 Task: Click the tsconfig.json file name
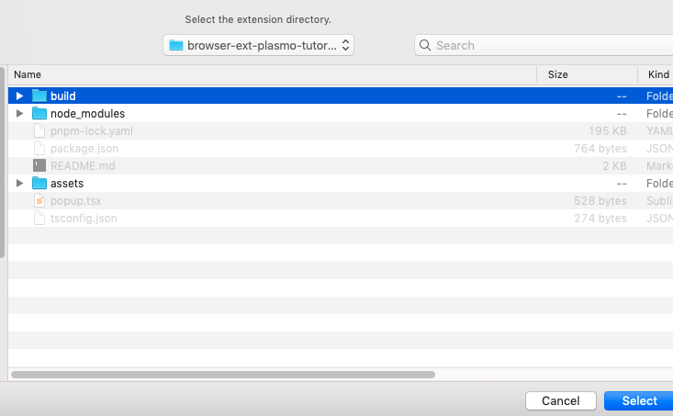[84, 218]
